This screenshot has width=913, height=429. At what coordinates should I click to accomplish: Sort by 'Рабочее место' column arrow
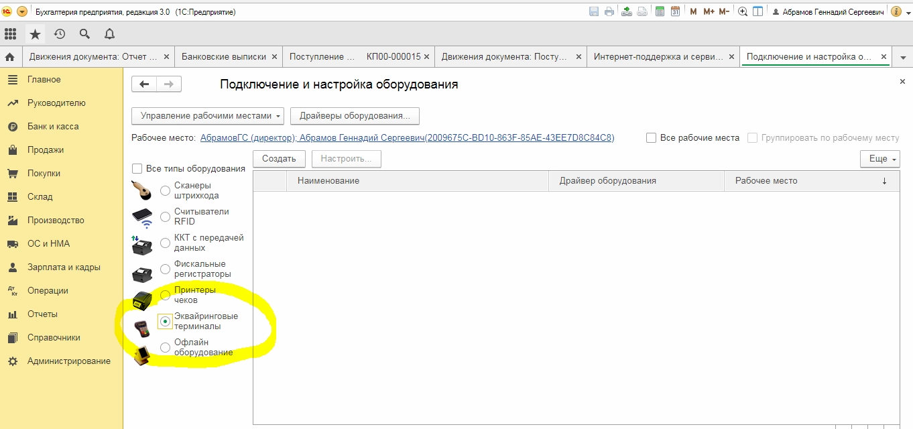tap(884, 181)
